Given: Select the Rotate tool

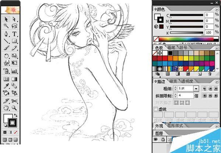Looking at the screenshot, I should (6, 56).
